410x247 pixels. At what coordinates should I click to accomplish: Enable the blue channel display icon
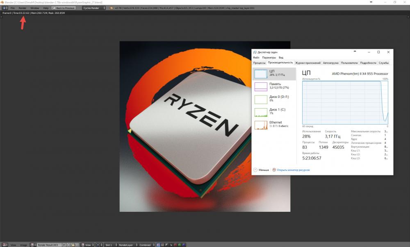(184, 245)
